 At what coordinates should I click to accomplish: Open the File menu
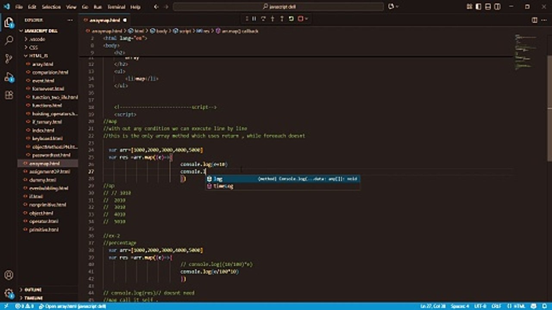click(x=19, y=7)
